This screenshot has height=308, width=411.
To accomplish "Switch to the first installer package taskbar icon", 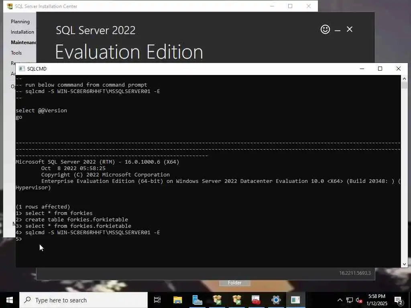I will point(217,300).
